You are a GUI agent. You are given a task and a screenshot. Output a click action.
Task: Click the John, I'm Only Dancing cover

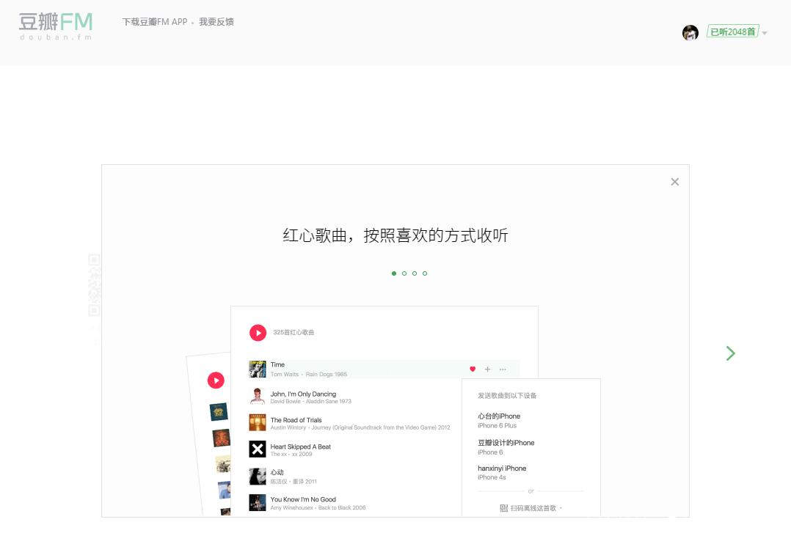[258, 396]
